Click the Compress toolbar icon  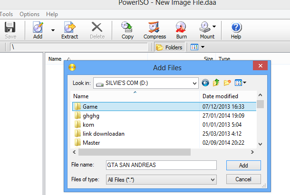154,27
